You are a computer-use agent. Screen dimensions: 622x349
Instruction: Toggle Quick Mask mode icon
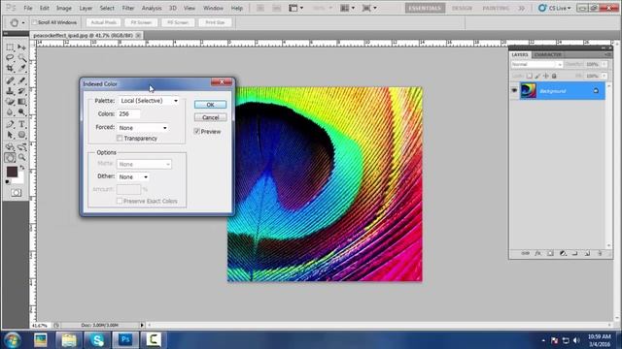pos(17,193)
